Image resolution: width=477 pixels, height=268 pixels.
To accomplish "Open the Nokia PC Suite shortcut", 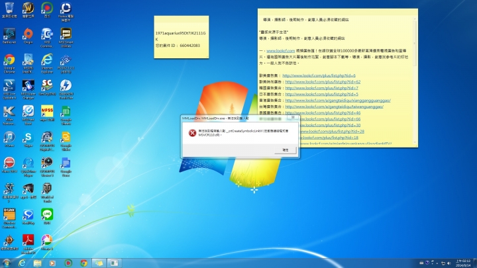I will coord(66,12).
